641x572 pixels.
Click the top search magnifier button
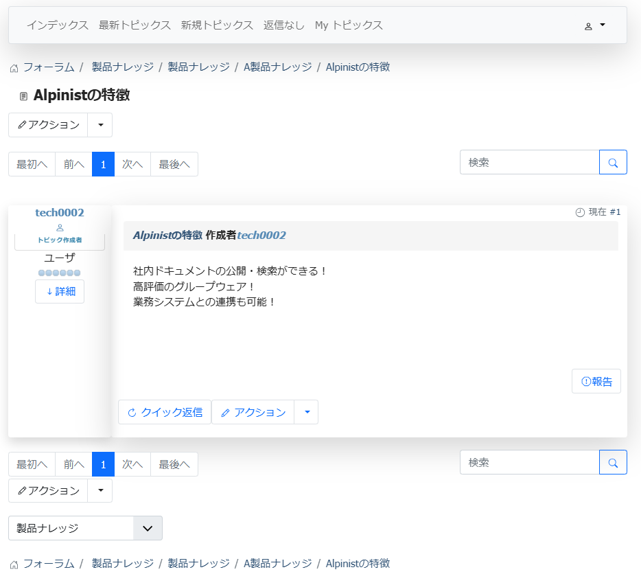pyautogui.click(x=613, y=162)
